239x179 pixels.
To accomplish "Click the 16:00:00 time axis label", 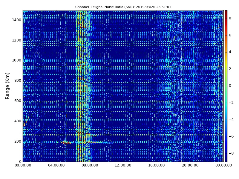I will (157, 165).
